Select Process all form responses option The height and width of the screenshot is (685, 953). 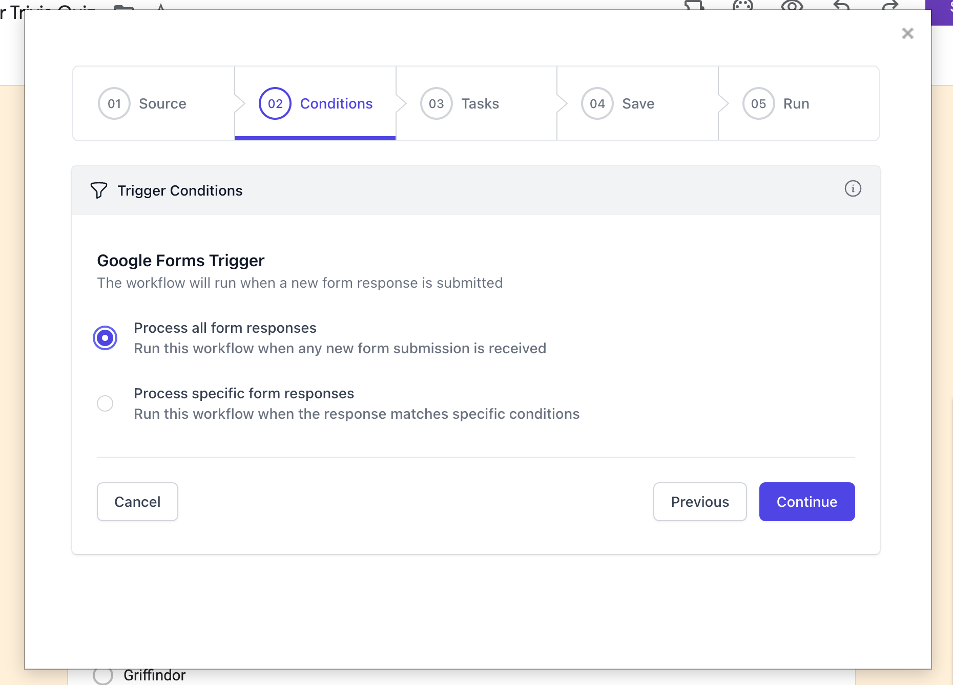[x=105, y=338]
